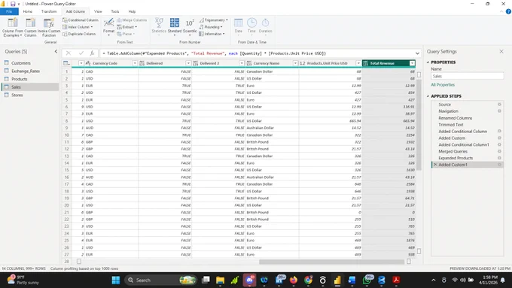Image resolution: width=512 pixels, height=288 pixels.
Task: Click the Duration icon
Action: click(x=266, y=23)
